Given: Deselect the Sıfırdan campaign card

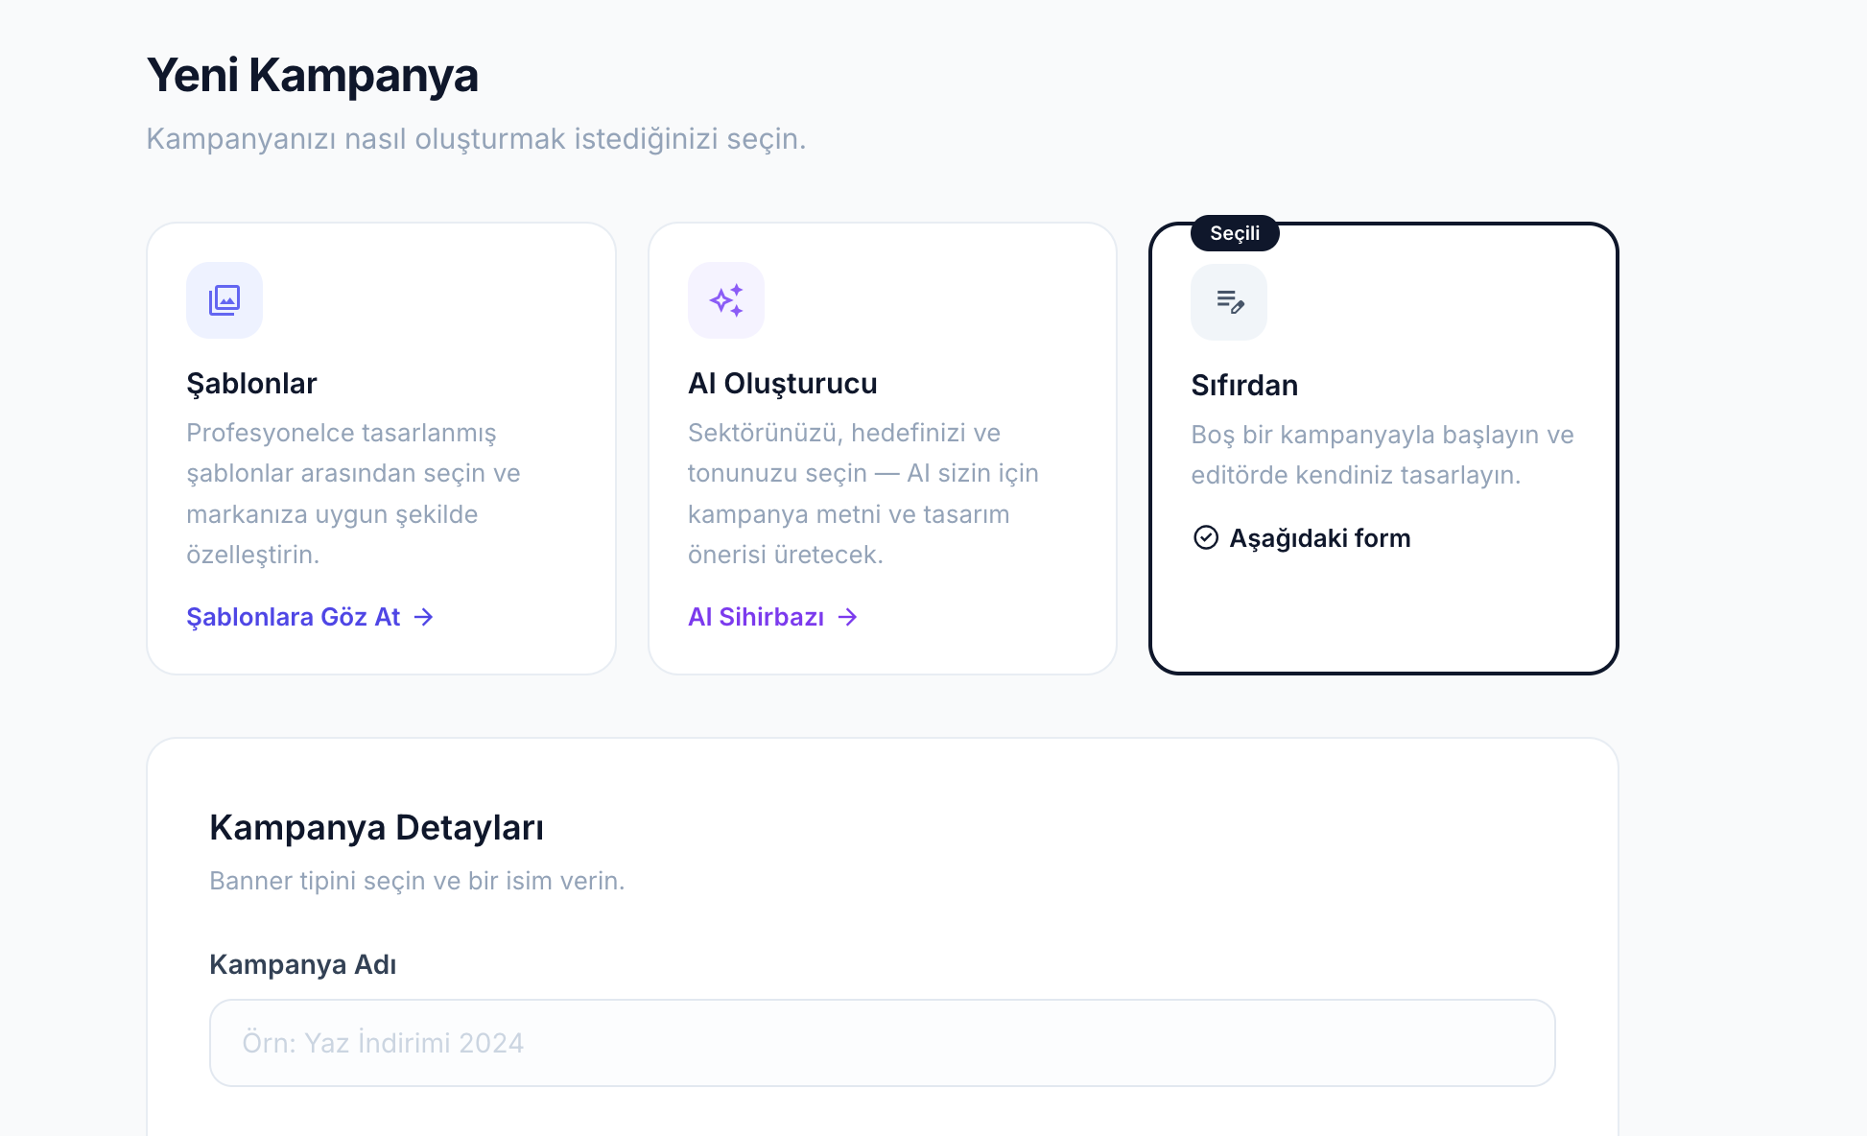Looking at the screenshot, I should pos(1383,446).
